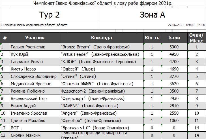Select the Учасник column header

point(35,38)
